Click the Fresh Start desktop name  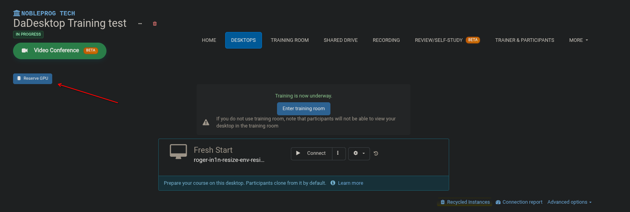213,150
